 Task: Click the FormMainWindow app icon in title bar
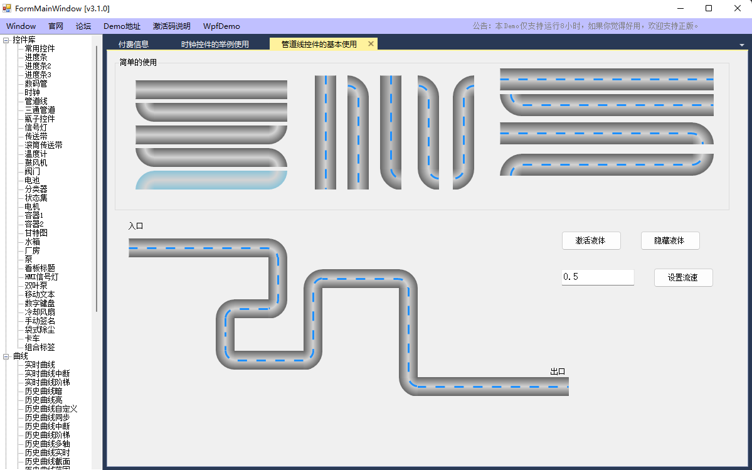click(7, 8)
